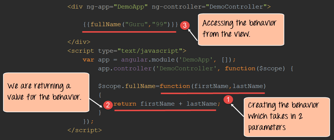
Task: Click the ng-app="DemoApp" attribute
Action: pos(117,6)
